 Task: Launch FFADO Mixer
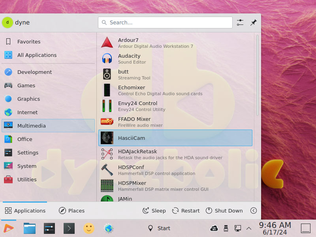pyautogui.click(x=175, y=122)
